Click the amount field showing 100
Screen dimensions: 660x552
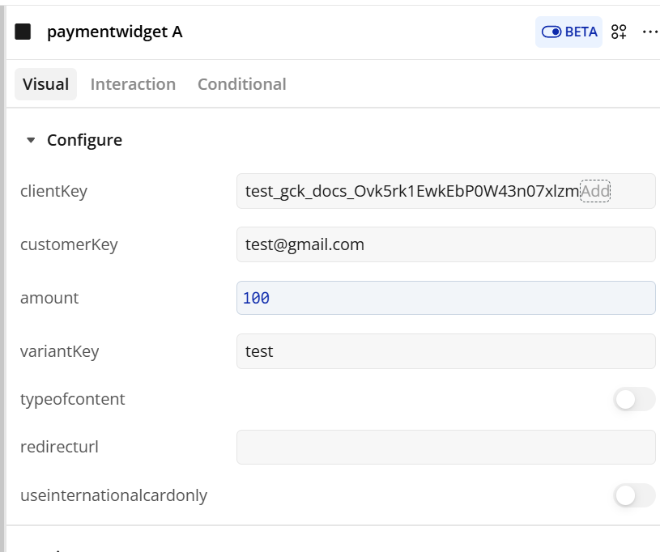[445, 298]
